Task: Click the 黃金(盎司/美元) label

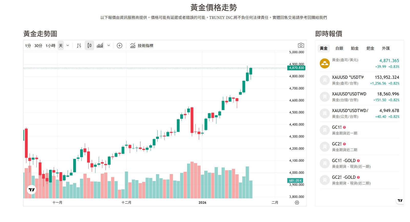Action: 345,60
